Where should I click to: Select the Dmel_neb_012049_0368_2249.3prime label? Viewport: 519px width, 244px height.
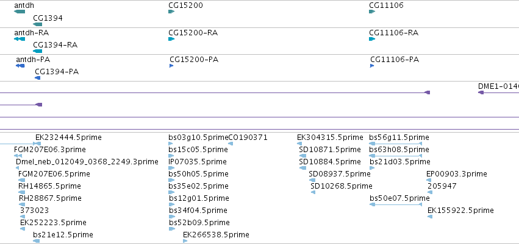87,162
